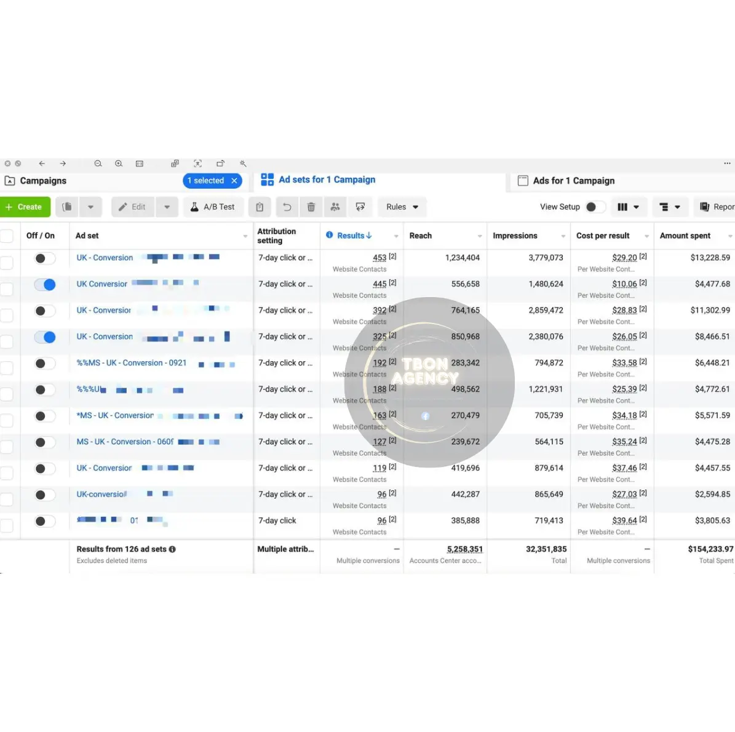The image size is (735, 732).
Task: Click the Edit button
Action: [133, 207]
